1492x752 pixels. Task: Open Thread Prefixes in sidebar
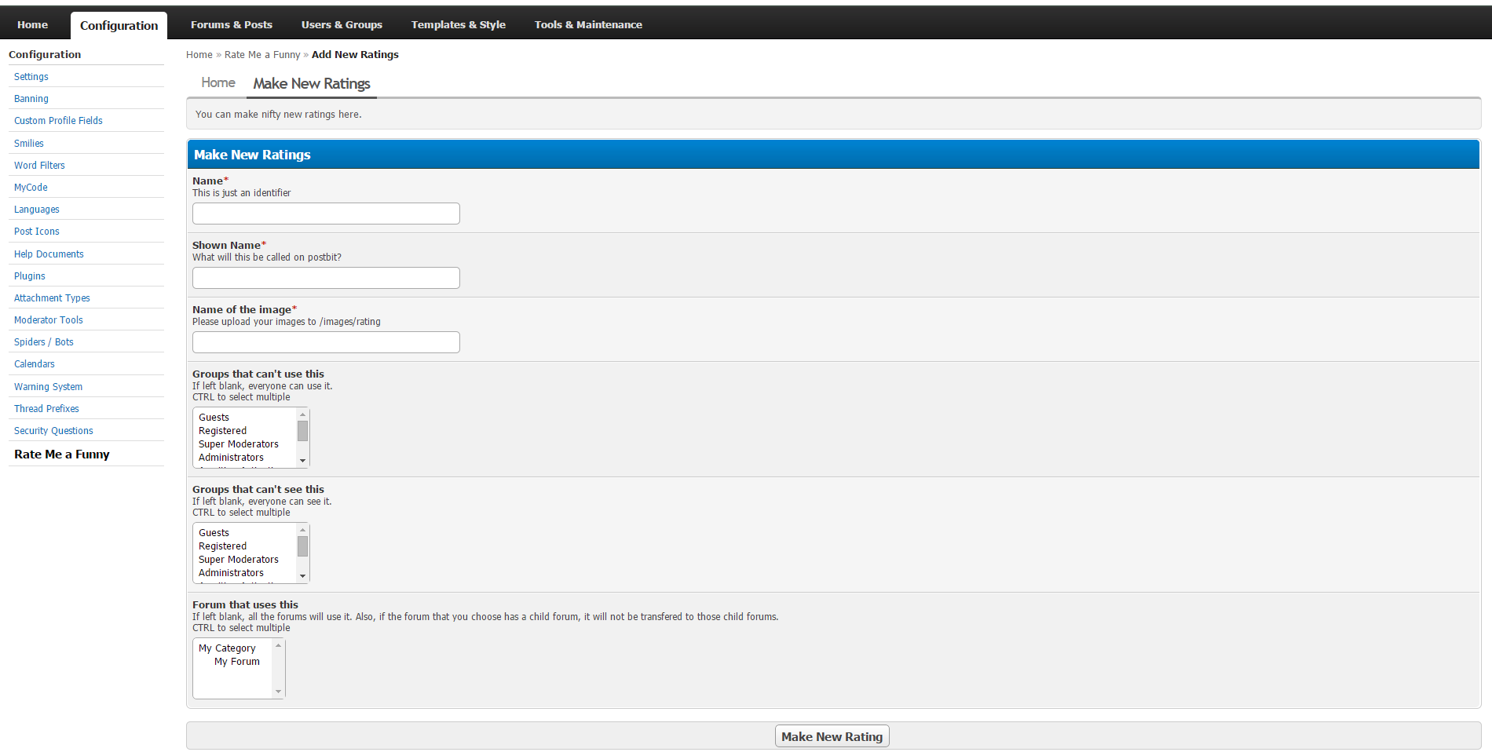46,408
